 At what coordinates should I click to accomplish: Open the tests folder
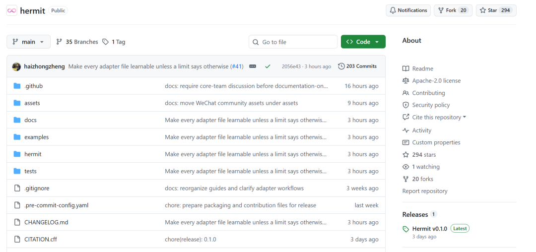(x=30, y=172)
